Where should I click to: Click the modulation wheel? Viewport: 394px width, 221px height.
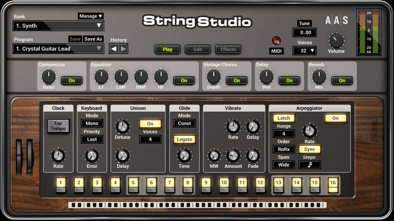click(30, 156)
